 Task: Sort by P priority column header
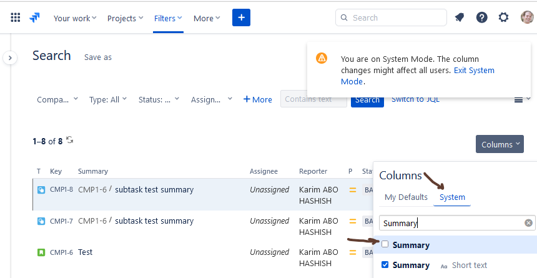coord(350,171)
